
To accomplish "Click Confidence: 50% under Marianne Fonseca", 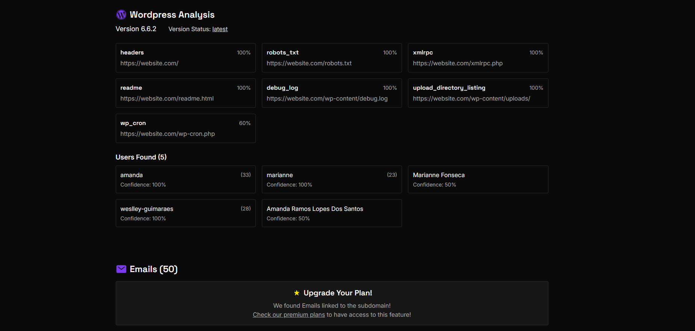I will [x=434, y=185].
